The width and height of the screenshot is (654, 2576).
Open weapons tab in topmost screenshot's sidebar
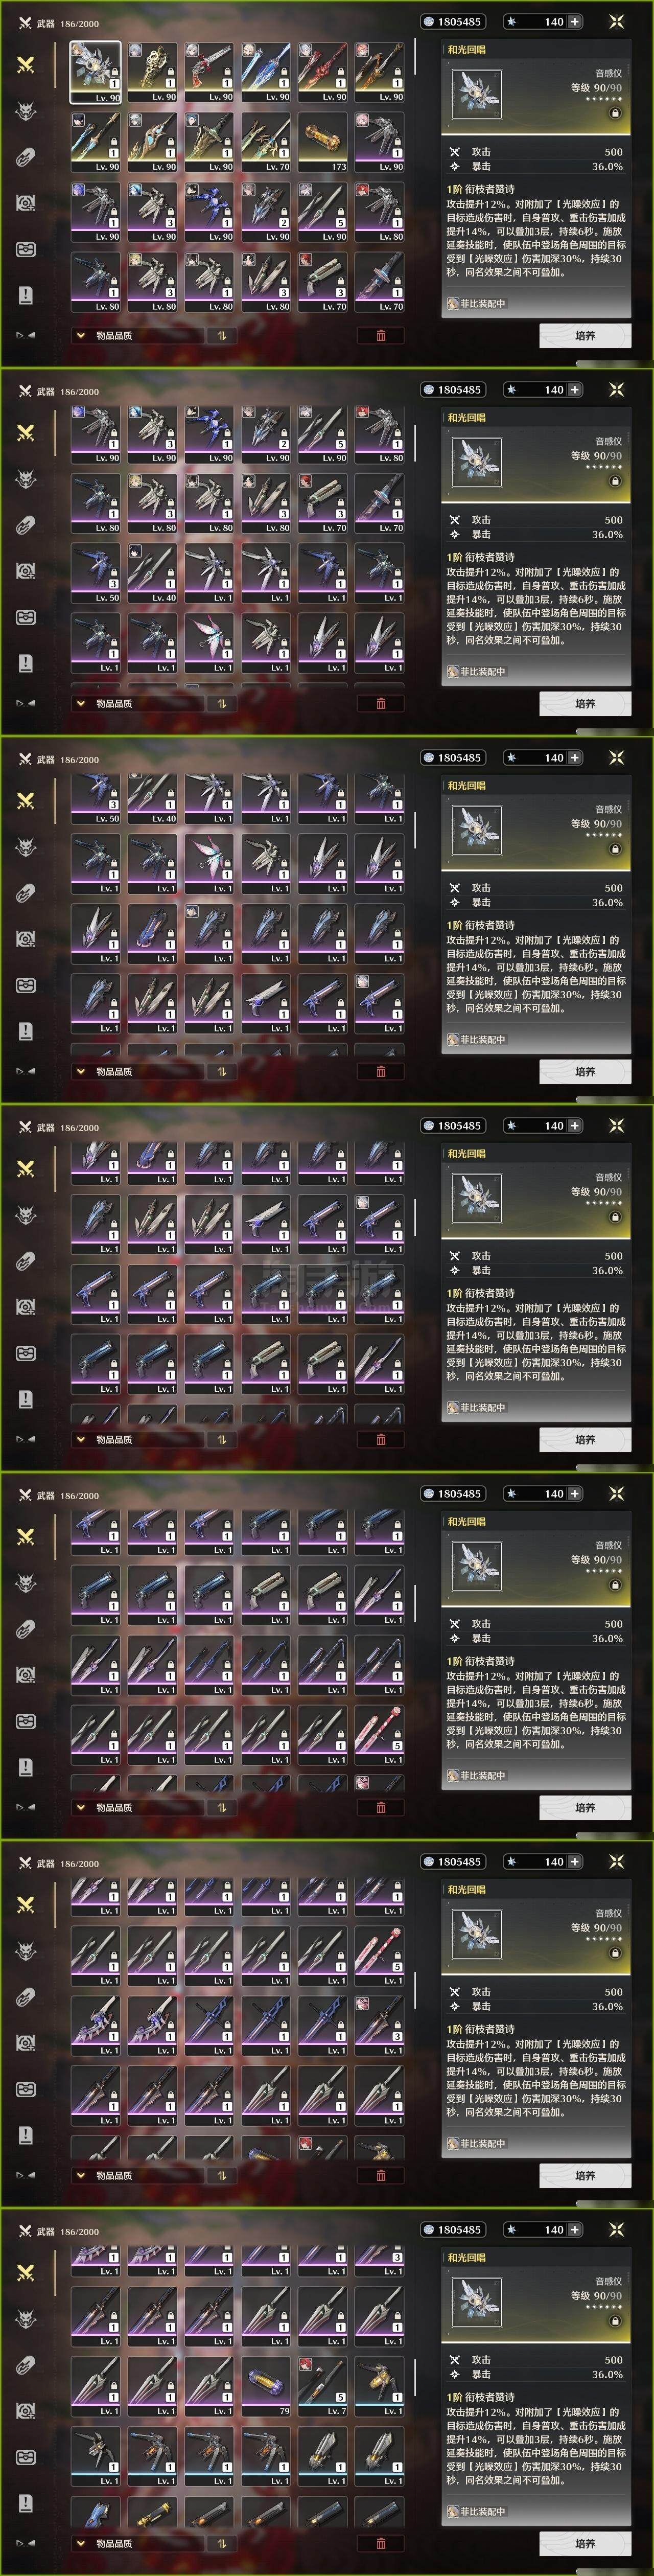(26, 64)
